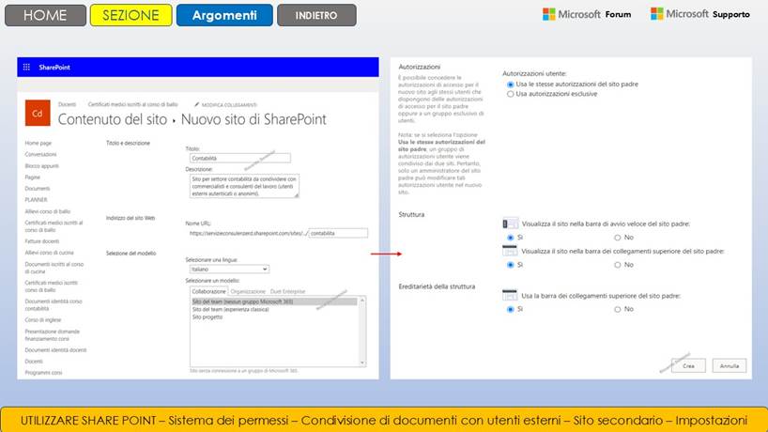Open Presentazione domande finanziamento corsi link
Image resolution: width=768 pixels, height=432 pixels.
pos(53,335)
